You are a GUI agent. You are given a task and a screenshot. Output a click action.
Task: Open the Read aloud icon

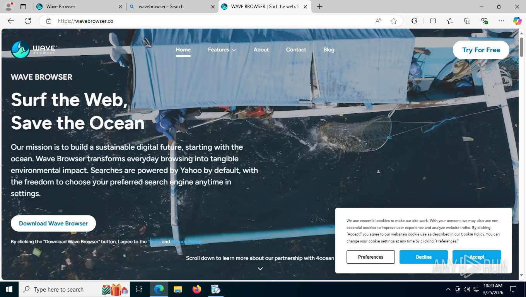(378, 21)
